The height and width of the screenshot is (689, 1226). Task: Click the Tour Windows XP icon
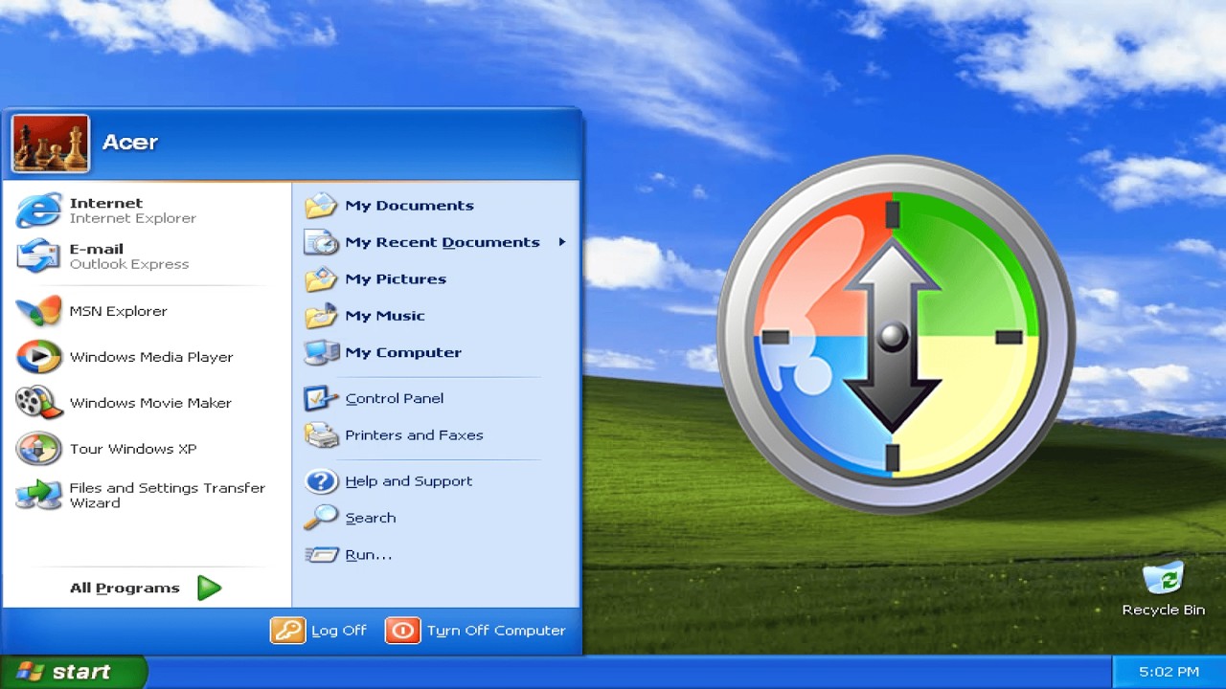click(38, 449)
